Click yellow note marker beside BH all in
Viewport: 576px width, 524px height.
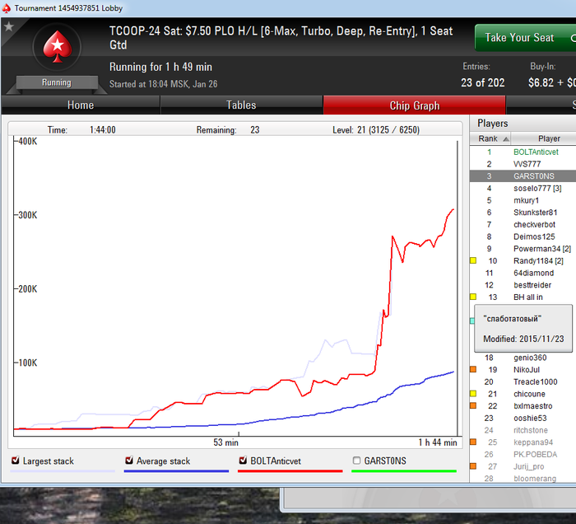[x=473, y=297]
